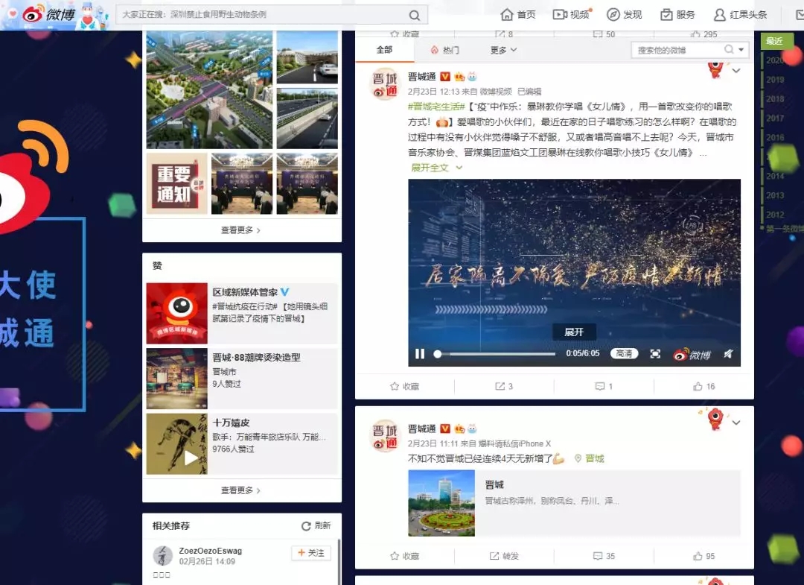This screenshot has height=585, width=804.
Task: Favorite the 11:11 post with 收藏
Action: (404, 556)
